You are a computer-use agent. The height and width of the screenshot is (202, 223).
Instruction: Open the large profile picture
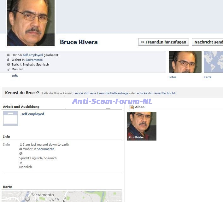tap(31, 23)
